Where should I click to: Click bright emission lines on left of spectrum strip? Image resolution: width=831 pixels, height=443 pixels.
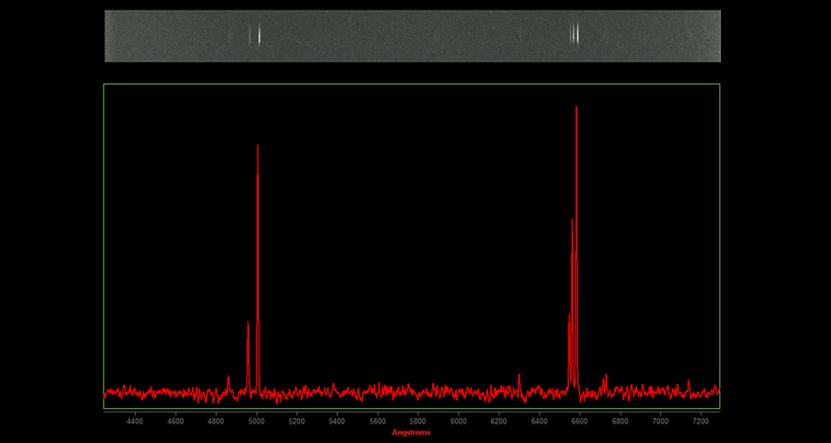coord(257,35)
